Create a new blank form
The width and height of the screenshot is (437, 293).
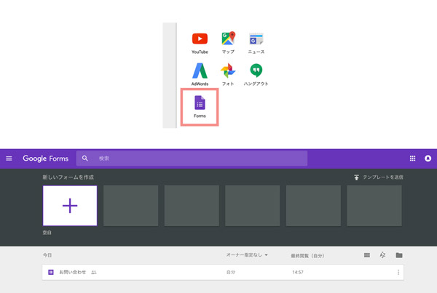pos(70,206)
